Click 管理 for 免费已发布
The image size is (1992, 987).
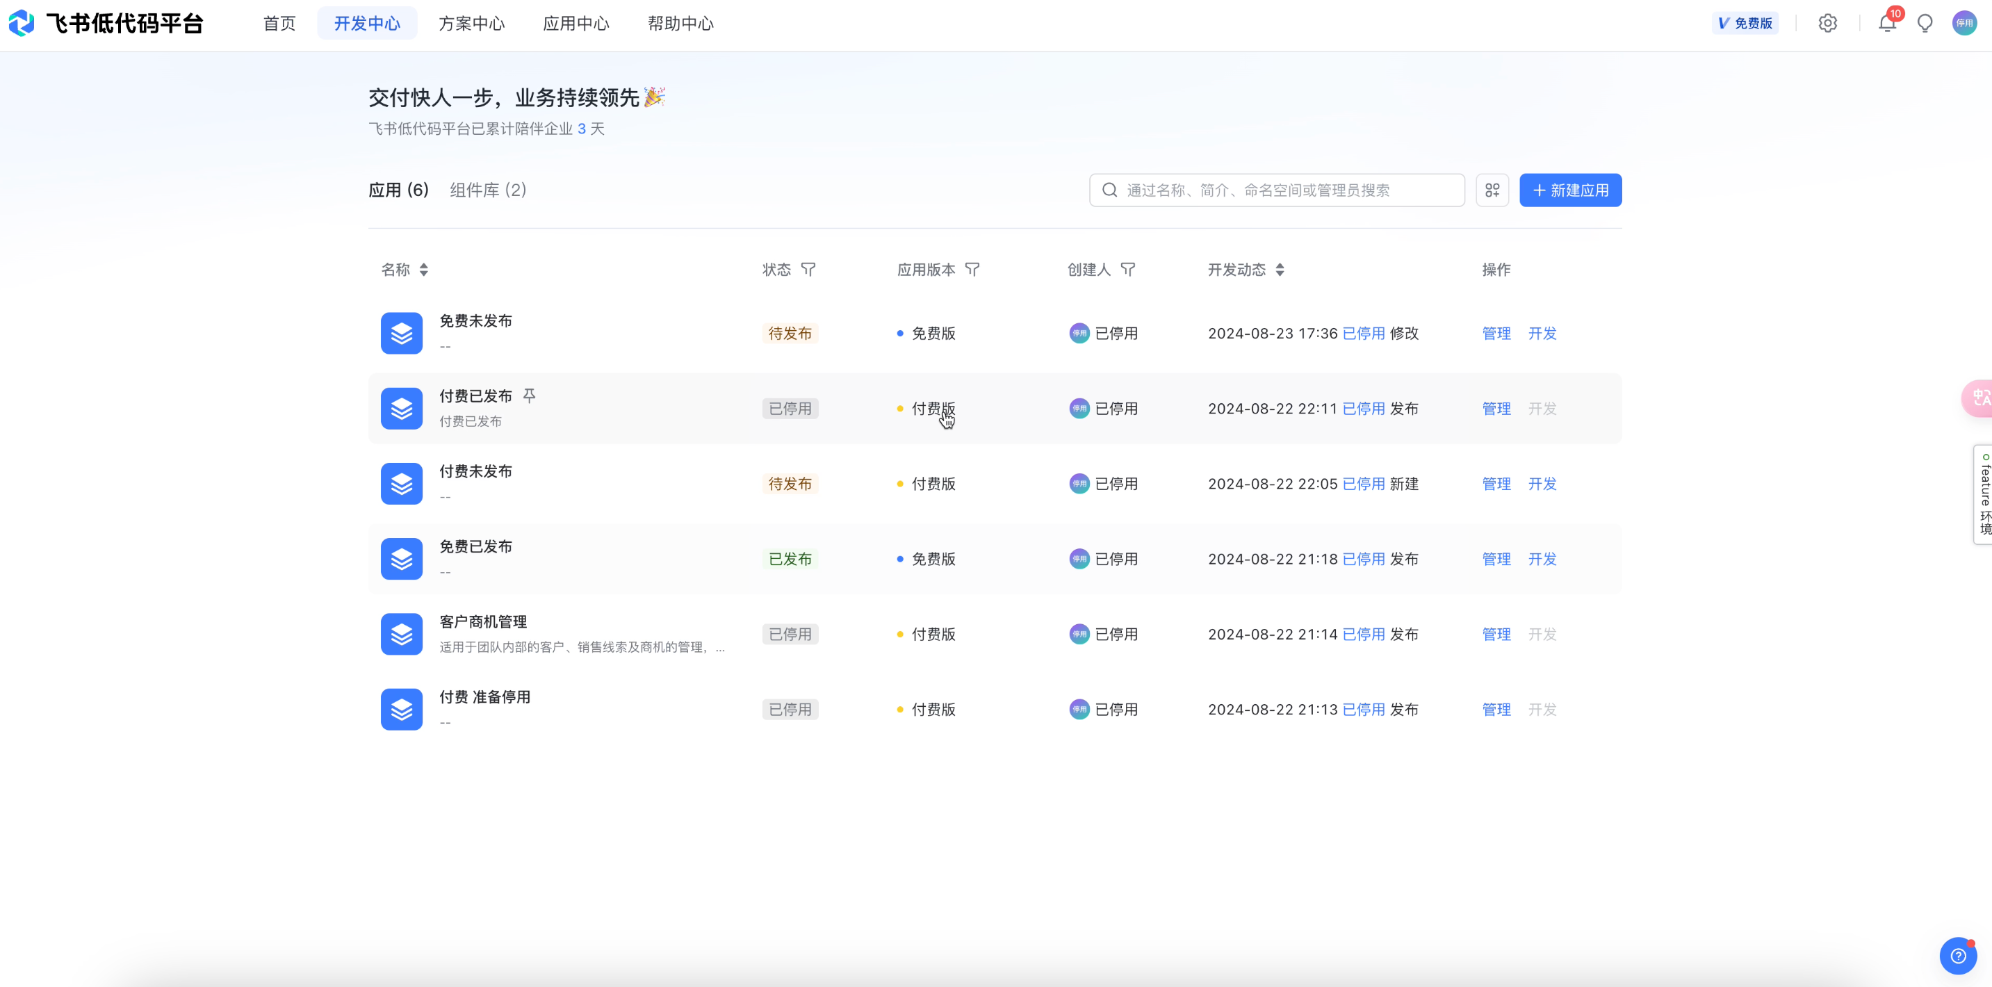point(1496,558)
